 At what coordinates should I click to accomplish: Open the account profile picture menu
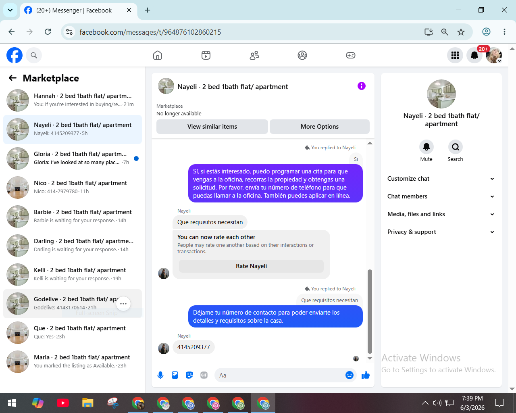point(494,55)
